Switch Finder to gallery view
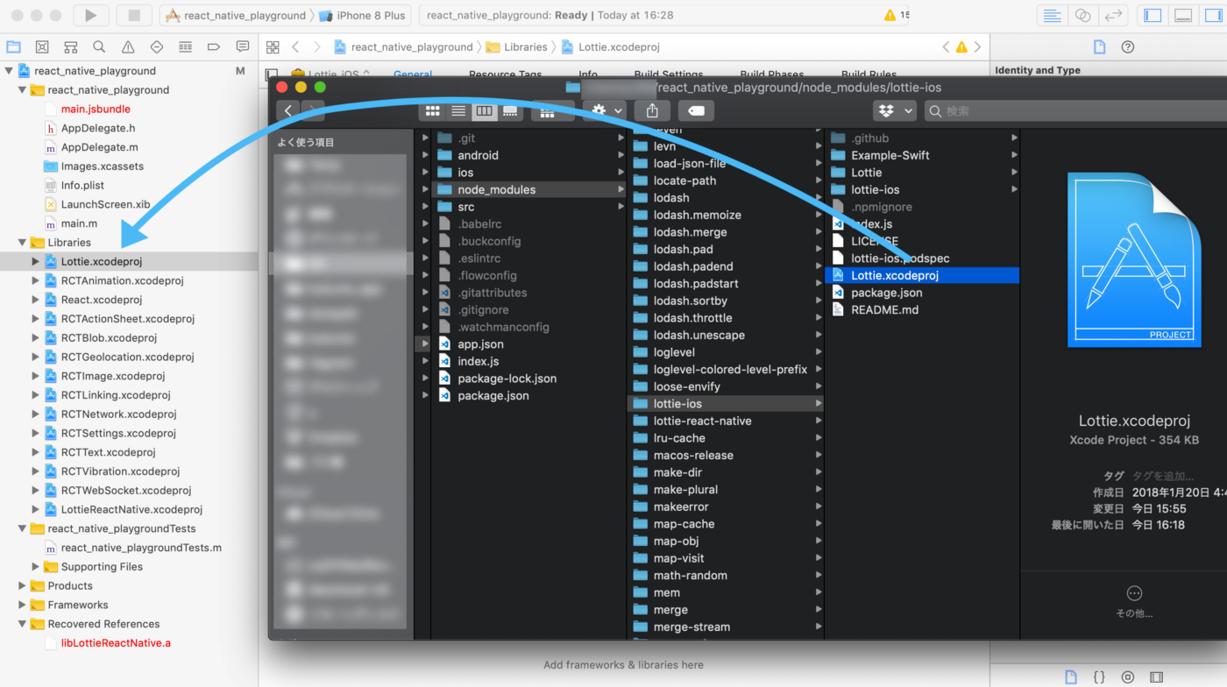1227x687 pixels. click(510, 110)
